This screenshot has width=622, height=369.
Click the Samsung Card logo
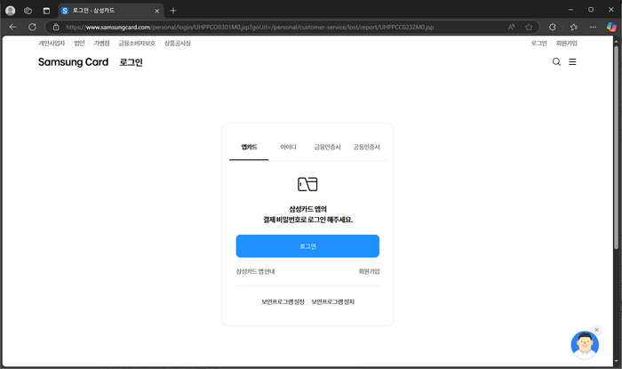(x=73, y=62)
